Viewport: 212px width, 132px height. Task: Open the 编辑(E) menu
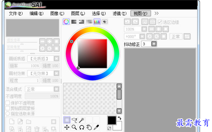[37, 13]
